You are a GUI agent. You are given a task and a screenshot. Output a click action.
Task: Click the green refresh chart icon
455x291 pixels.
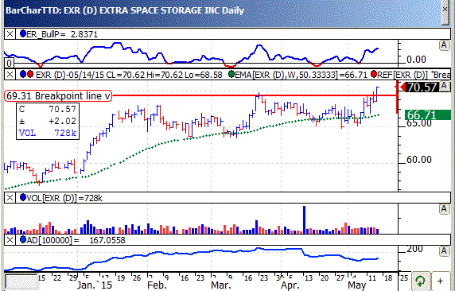[x=420, y=281]
